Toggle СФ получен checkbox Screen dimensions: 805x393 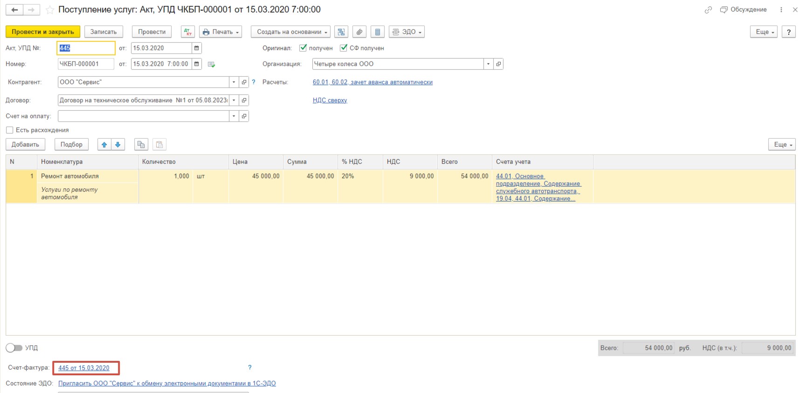[344, 48]
